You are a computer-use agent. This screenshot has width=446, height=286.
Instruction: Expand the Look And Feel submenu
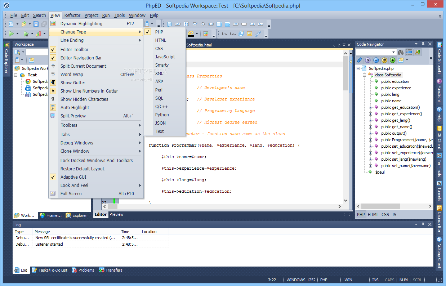(x=96, y=186)
